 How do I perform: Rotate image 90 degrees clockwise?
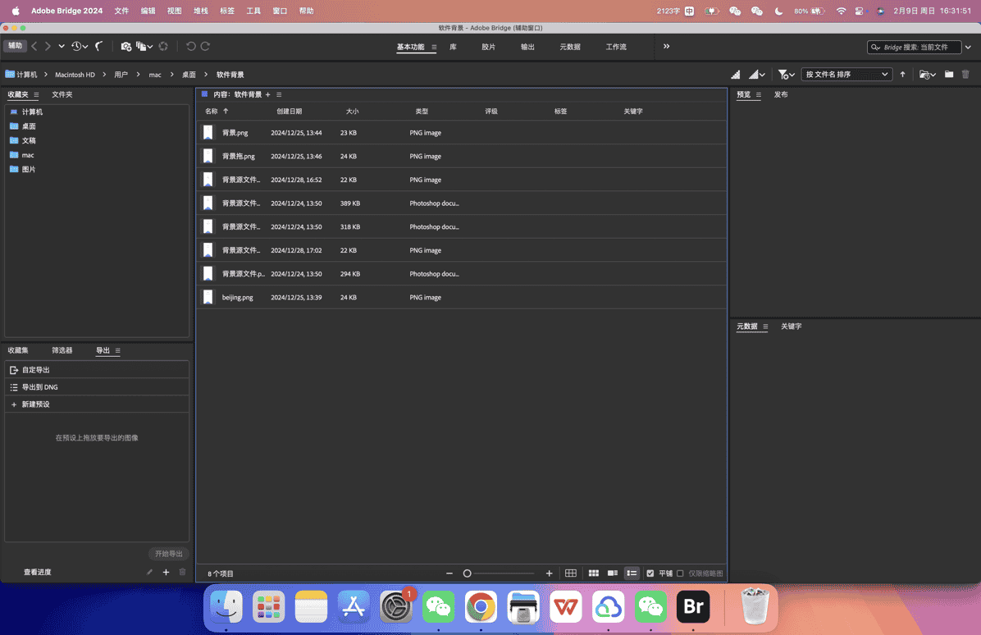coord(206,47)
